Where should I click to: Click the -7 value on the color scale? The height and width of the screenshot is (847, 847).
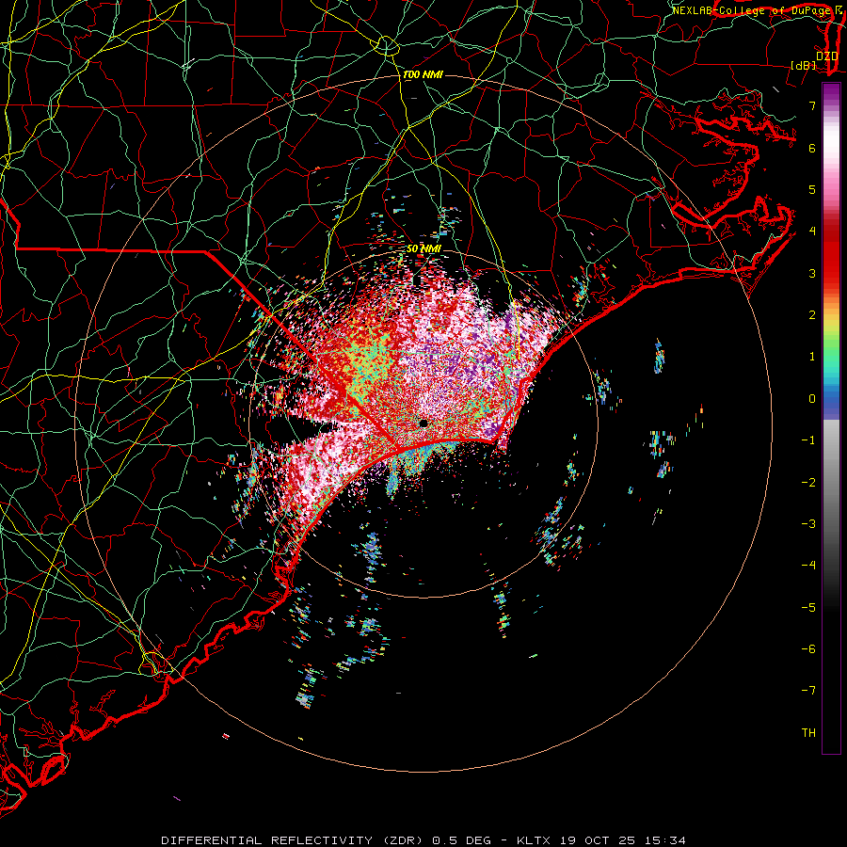coord(808,691)
